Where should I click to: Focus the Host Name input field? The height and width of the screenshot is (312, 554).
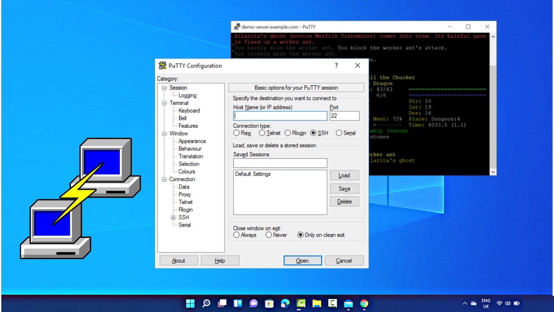point(280,116)
